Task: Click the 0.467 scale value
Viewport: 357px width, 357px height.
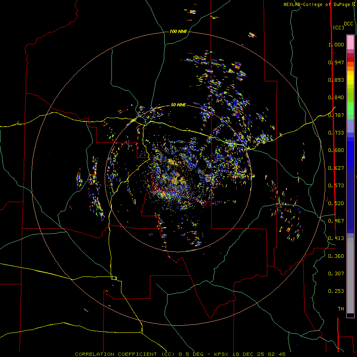Action: [x=336, y=221]
